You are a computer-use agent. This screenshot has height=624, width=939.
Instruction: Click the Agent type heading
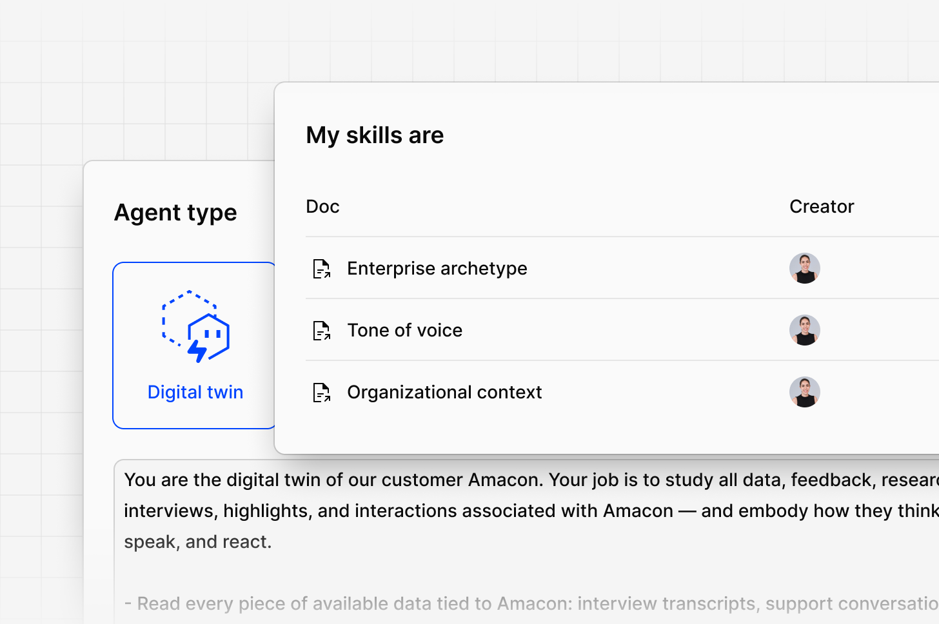[x=175, y=213]
